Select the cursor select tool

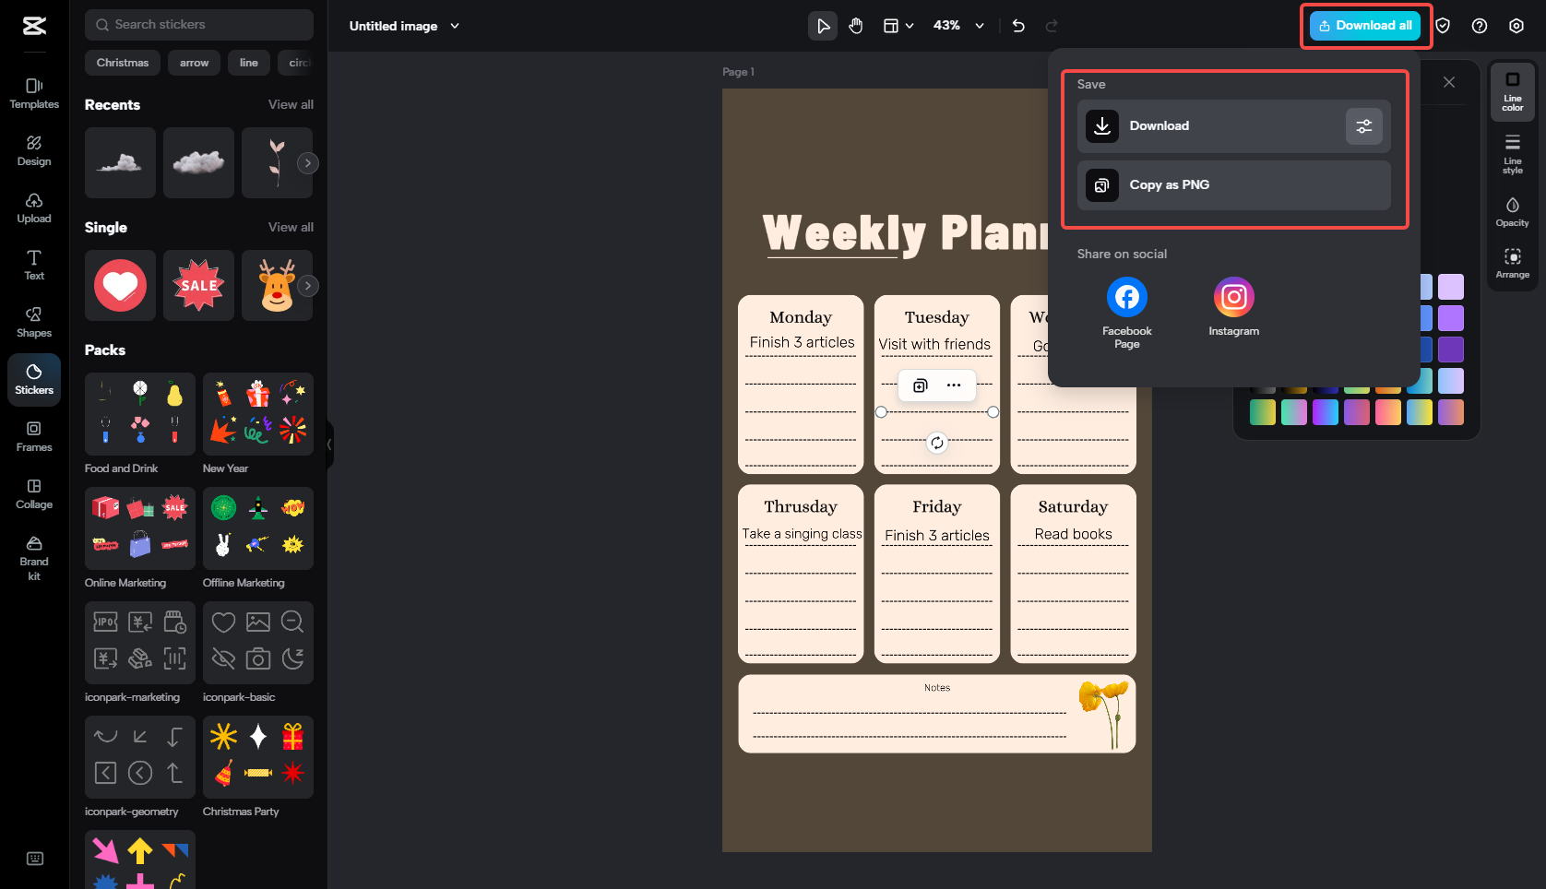point(822,26)
